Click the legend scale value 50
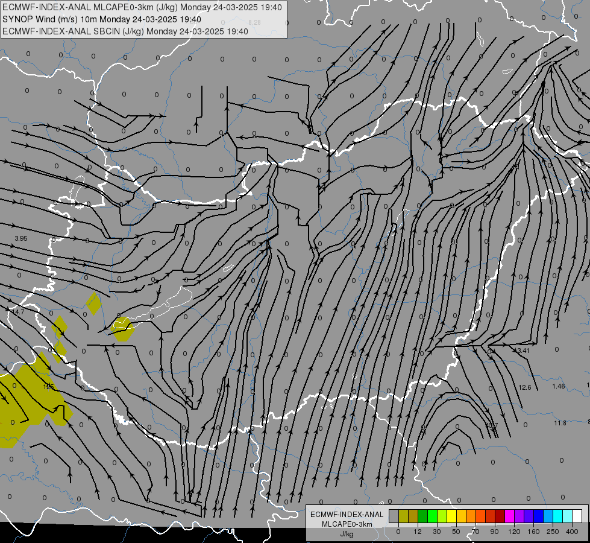The height and width of the screenshot is (543, 590). pyautogui.click(x=456, y=532)
